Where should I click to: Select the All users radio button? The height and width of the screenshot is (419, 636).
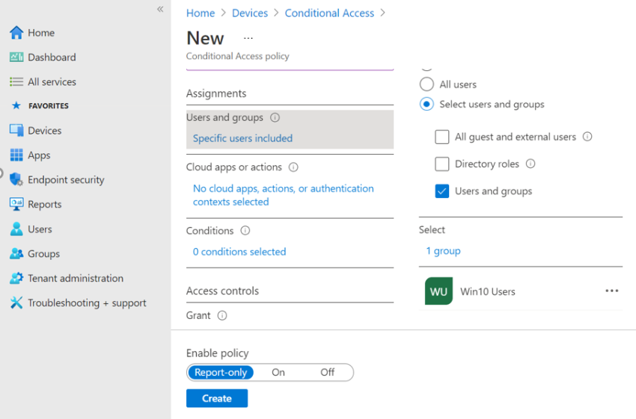point(426,84)
